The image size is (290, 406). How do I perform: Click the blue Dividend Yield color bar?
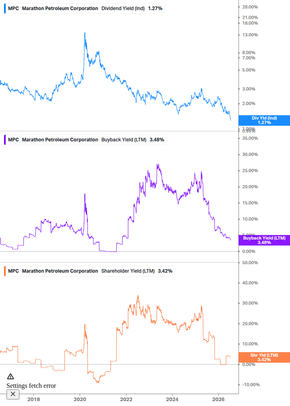point(5,8)
